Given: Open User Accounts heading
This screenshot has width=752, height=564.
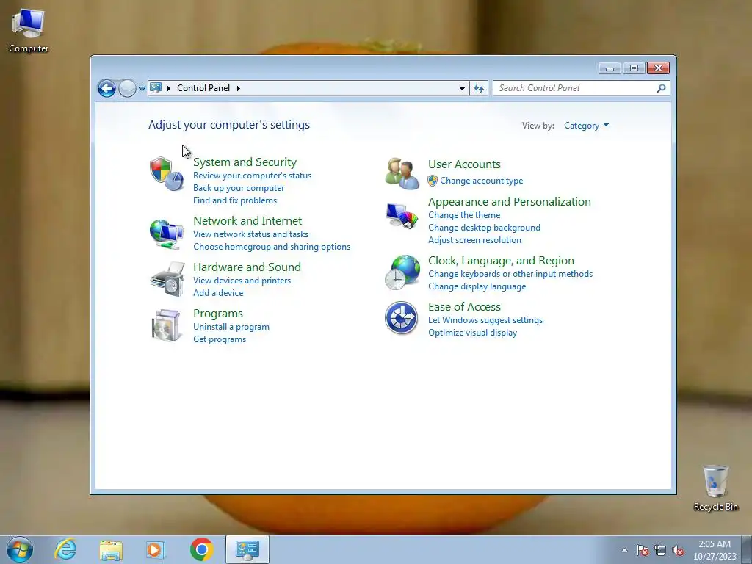Looking at the screenshot, I should pos(464,164).
